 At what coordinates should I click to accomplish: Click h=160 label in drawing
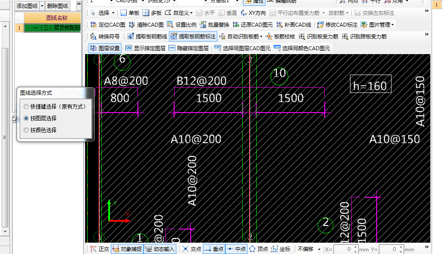pos(371,85)
